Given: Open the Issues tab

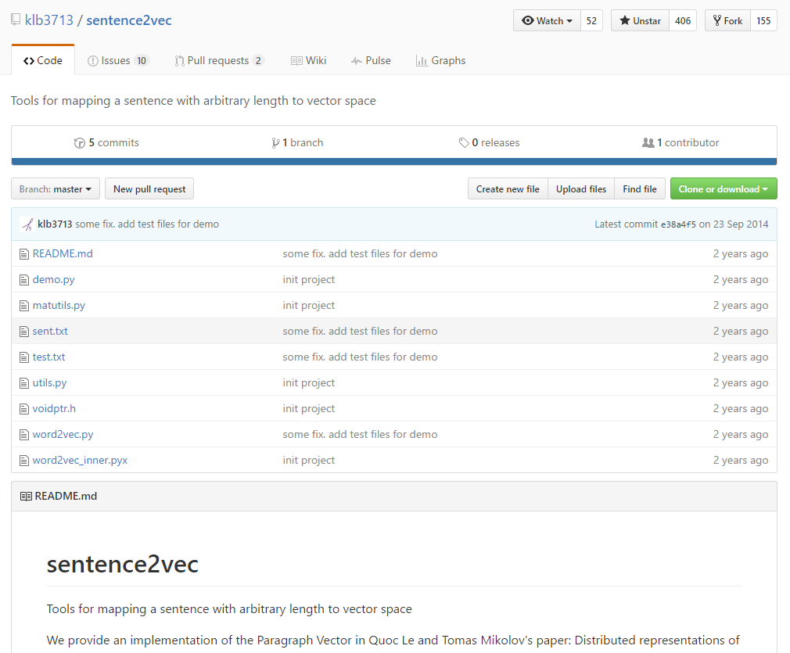Looking at the screenshot, I should pos(118,60).
